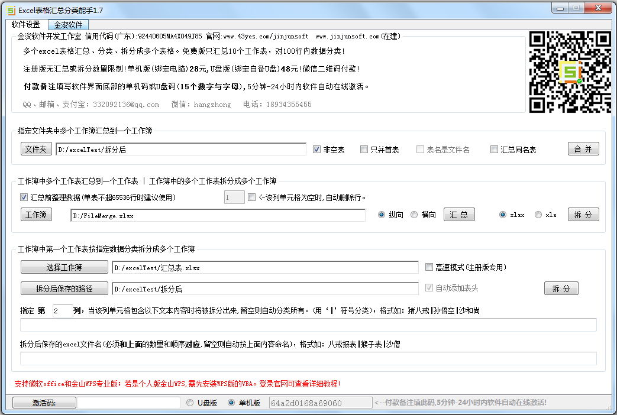
Task: Check the 汇总同名表 option
Action: tap(495, 148)
